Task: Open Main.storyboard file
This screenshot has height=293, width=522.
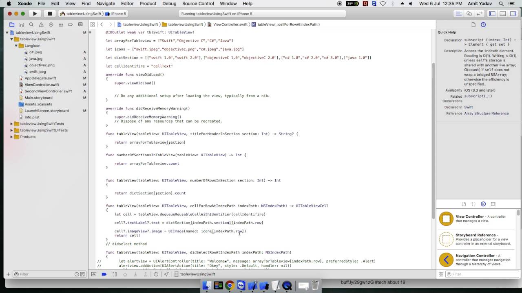Action: click(x=38, y=98)
